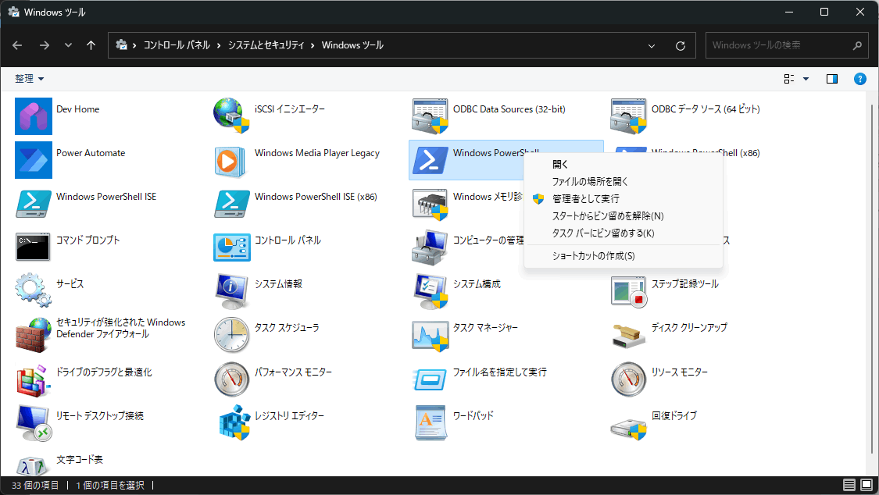Screen dimensions: 879x495
Task: Select the Windows メモリ診断 chip icon
Action: pos(430,204)
